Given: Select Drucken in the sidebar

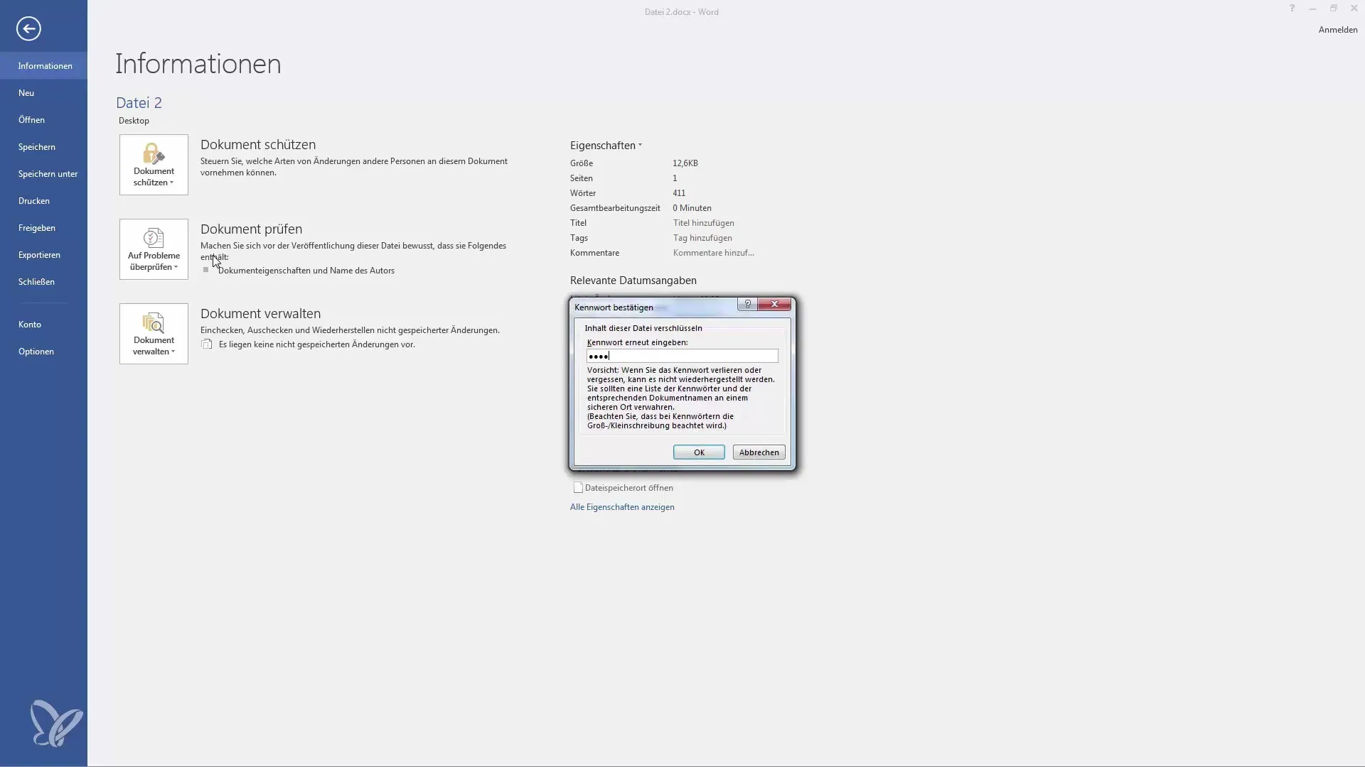Looking at the screenshot, I should coord(44,201).
